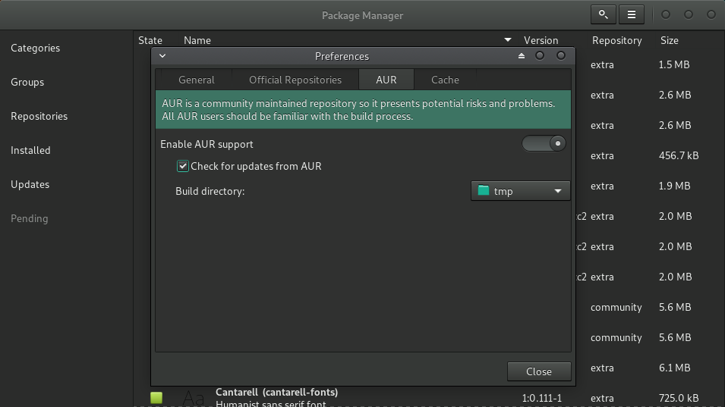Viewport: 725px width, 407px height.
Task: Close the Preferences dialog with Close button
Action: [539, 371]
